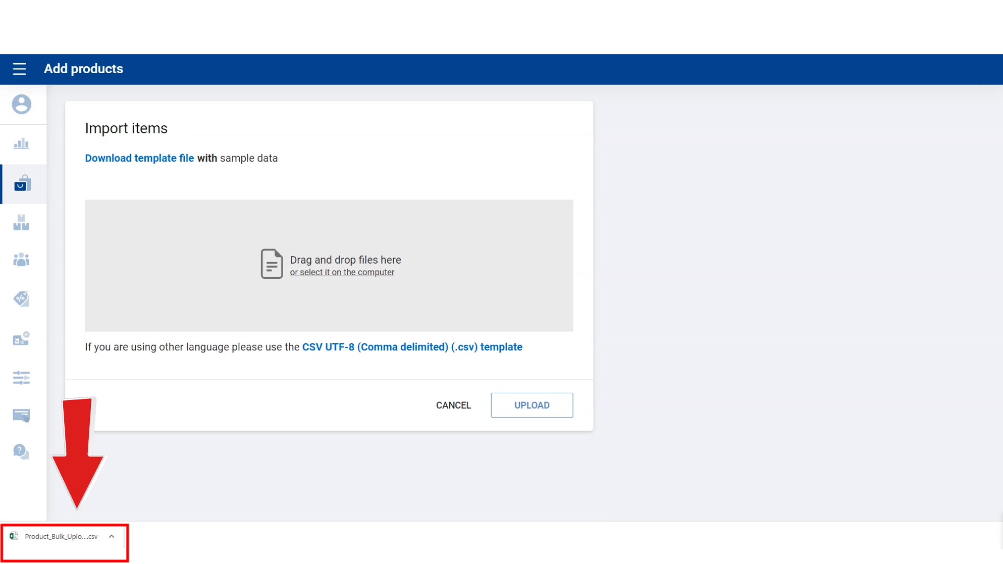Open the discounts percent tag icon
The width and height of the screenshot is (1003, 564).
21,299
